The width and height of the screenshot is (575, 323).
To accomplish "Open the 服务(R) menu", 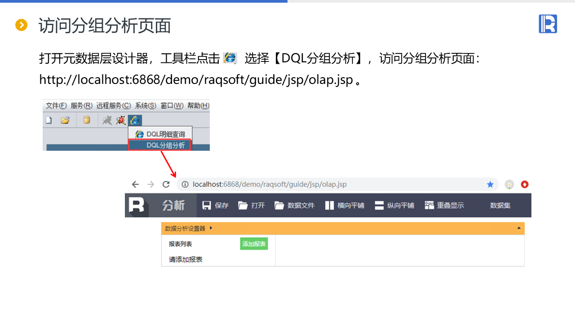I will (x=81, y=106).
